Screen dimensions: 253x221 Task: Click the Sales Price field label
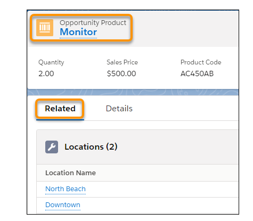[x=122, y=62]
